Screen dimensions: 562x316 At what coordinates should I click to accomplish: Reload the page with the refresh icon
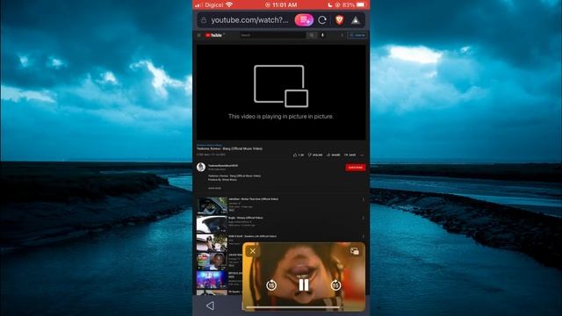point(322,20)
